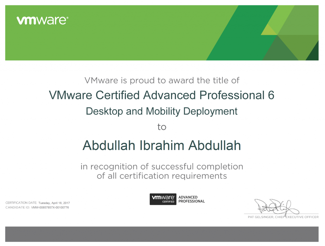Click the standalone word 'to'

pos(162,127)
